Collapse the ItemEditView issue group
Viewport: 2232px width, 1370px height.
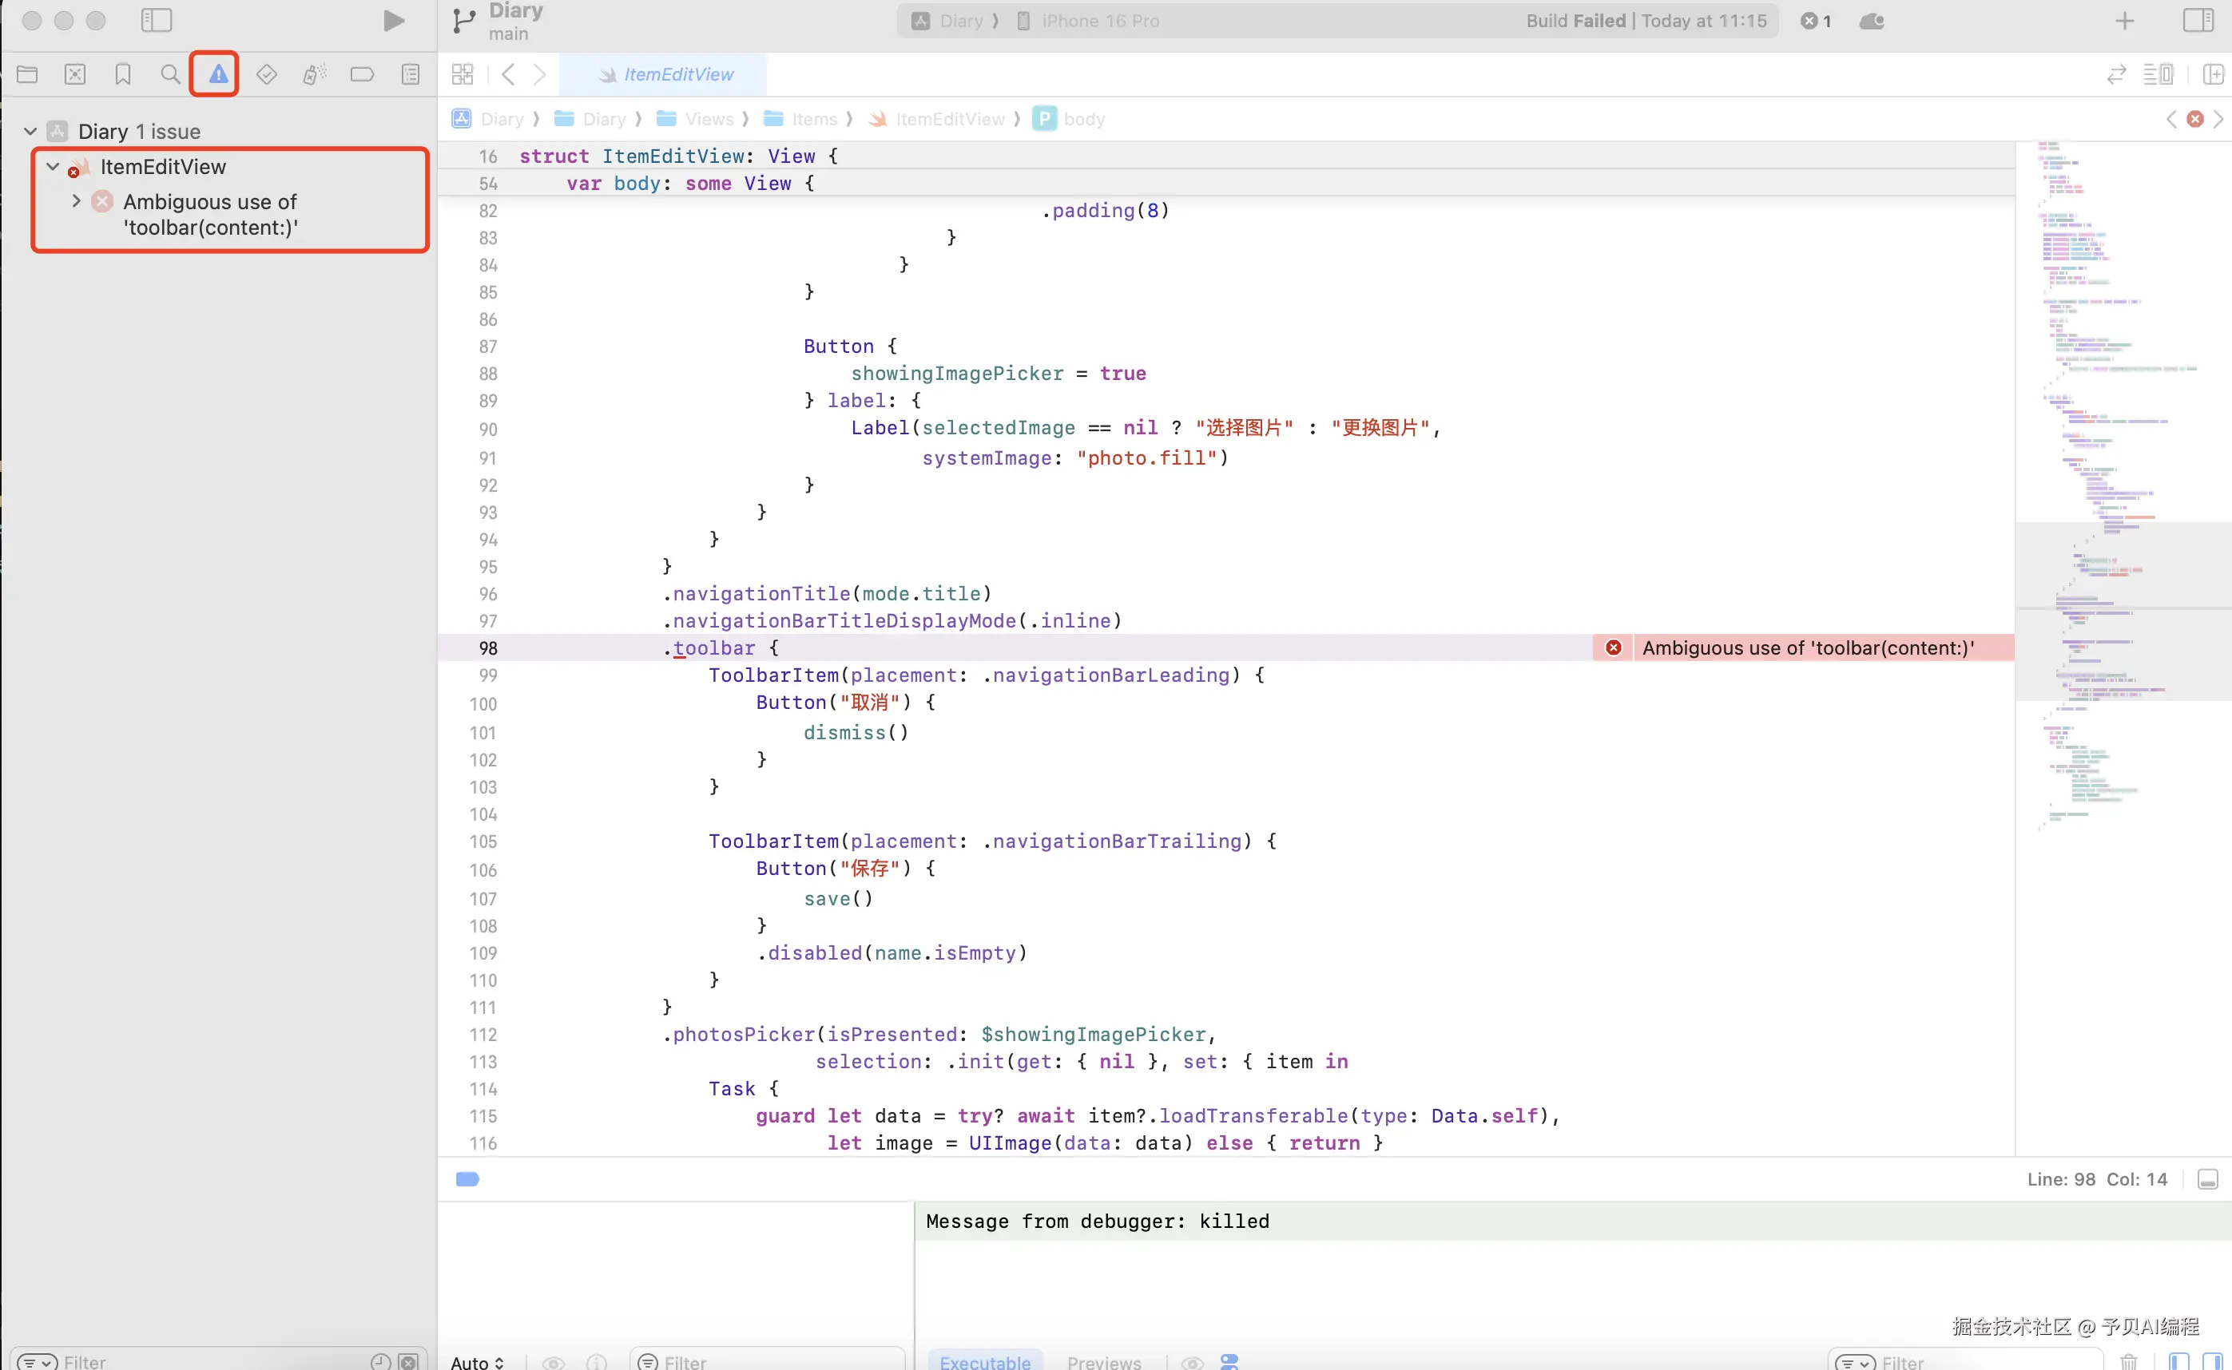tap(53, 167)
